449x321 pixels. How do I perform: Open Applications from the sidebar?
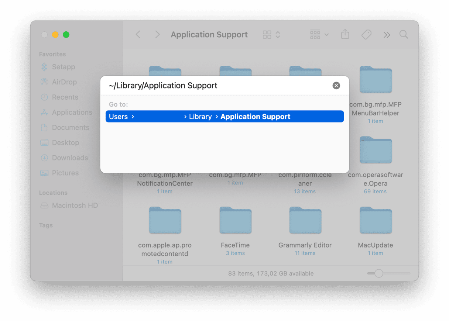coord(72,112)
